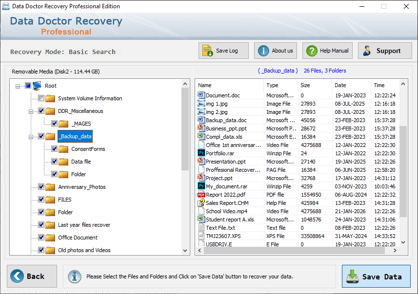This screenshot has height=294, width=418.
Task: Go back with the Back button
Action: coord(32,276)
